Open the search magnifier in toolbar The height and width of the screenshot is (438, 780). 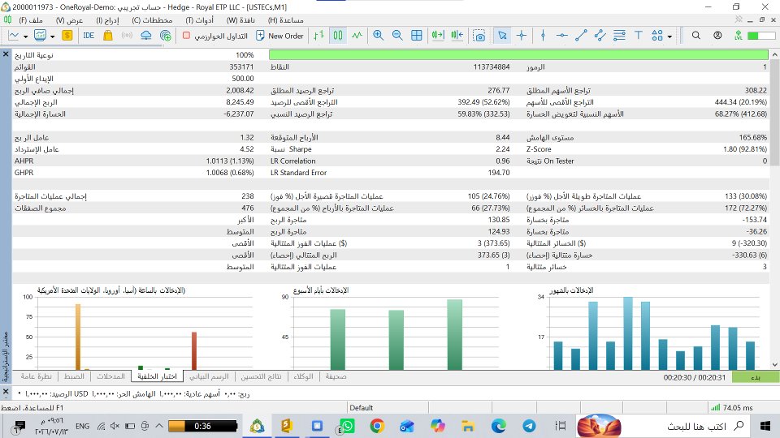696,35
